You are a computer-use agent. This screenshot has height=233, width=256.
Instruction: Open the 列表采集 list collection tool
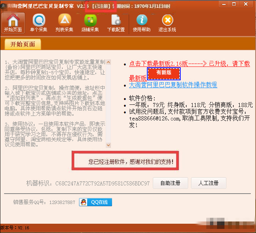coord(64,23)
